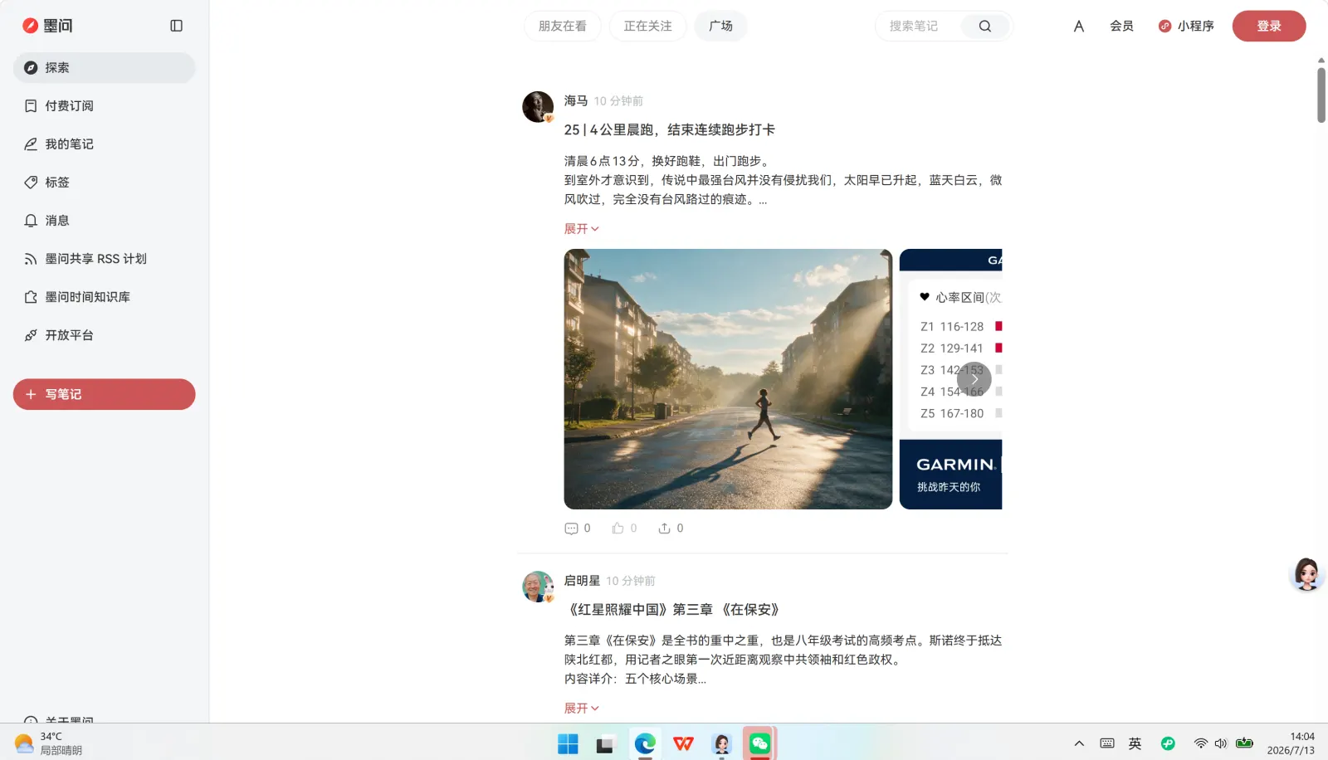Viewport: 1328px width, 760px height.
Task: Open 墨问时间知识库
Action: tap(104, 297)
